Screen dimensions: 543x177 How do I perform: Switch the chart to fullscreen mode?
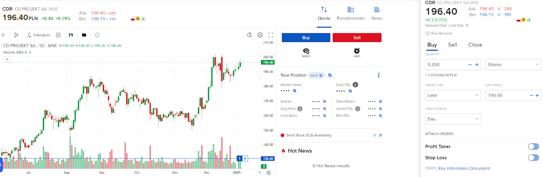[x=270, y=35]
